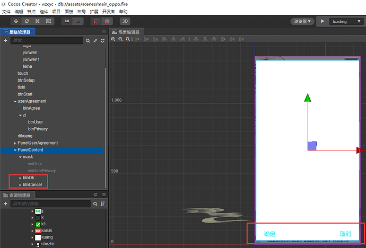Click the 取消 button in scene
The height and width of the screenshot is (248, 366).
coord(345,234)
